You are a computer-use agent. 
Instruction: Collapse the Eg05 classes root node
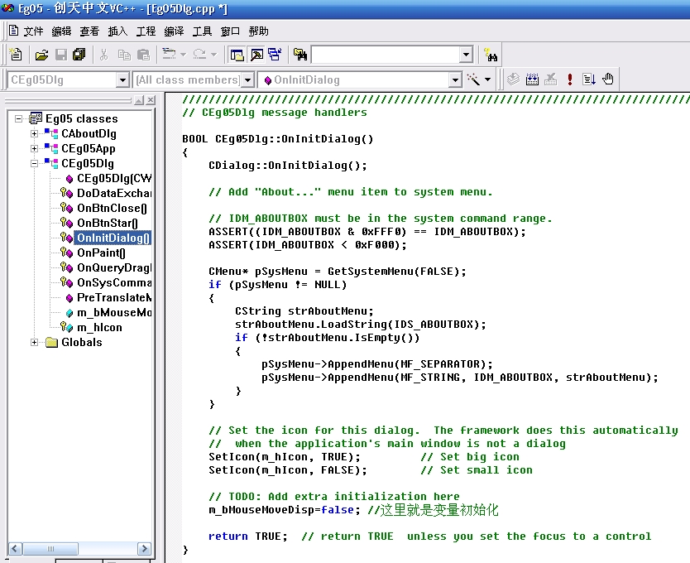point(18,118)
